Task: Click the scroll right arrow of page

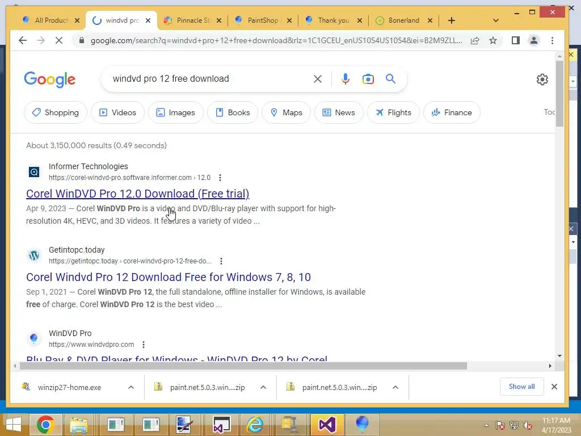Action: click(550, 366)
